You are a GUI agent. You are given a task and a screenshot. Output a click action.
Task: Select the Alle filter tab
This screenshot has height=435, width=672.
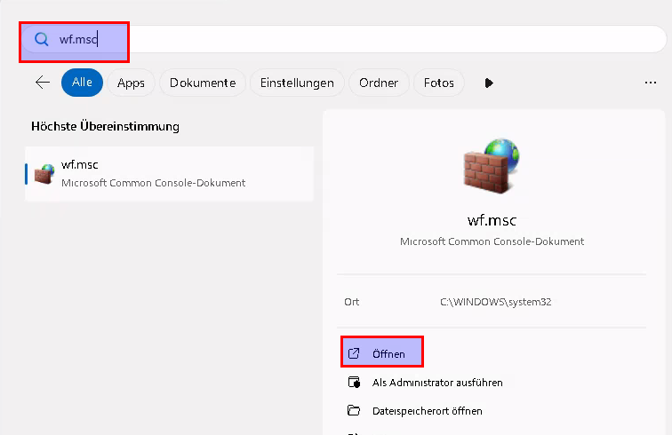[x=82, y=83]
